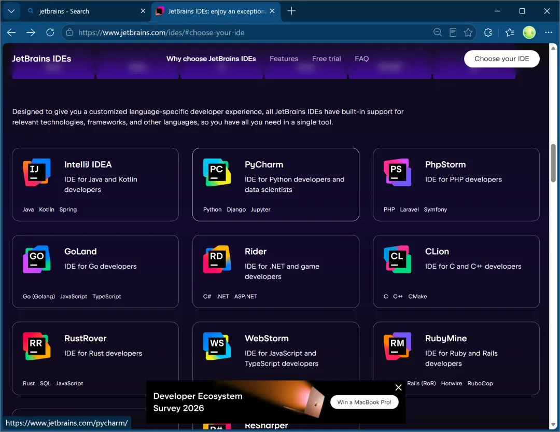Open a new browser tab
The height and width of the screenshot is (432, 560).
click(291, 11)
